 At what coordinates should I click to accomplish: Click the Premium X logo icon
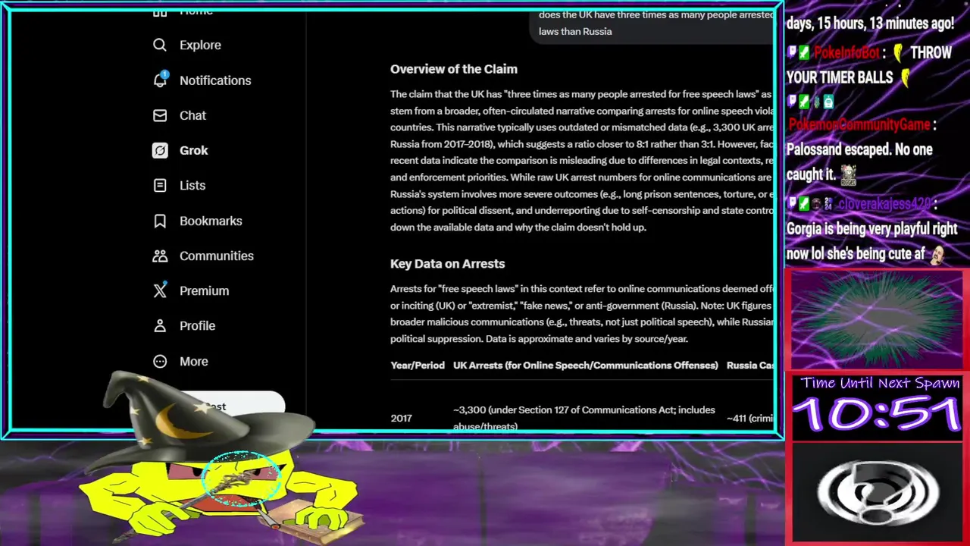160,290
